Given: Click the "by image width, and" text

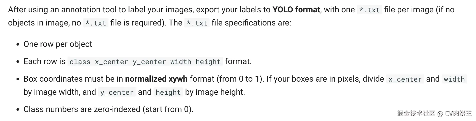Looking at the screenshot, I should (59, 92).
